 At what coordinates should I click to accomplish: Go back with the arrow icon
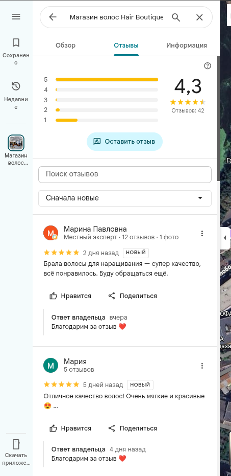(53, 17)
